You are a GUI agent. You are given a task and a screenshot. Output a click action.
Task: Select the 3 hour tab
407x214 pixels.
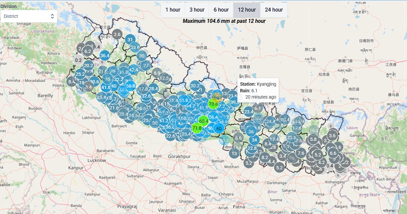[197, 10]
